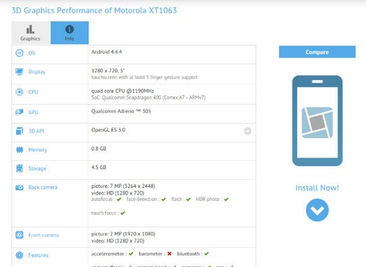366x267 pixels.
Task: Click the CPU chip icon
Action: 19,92
